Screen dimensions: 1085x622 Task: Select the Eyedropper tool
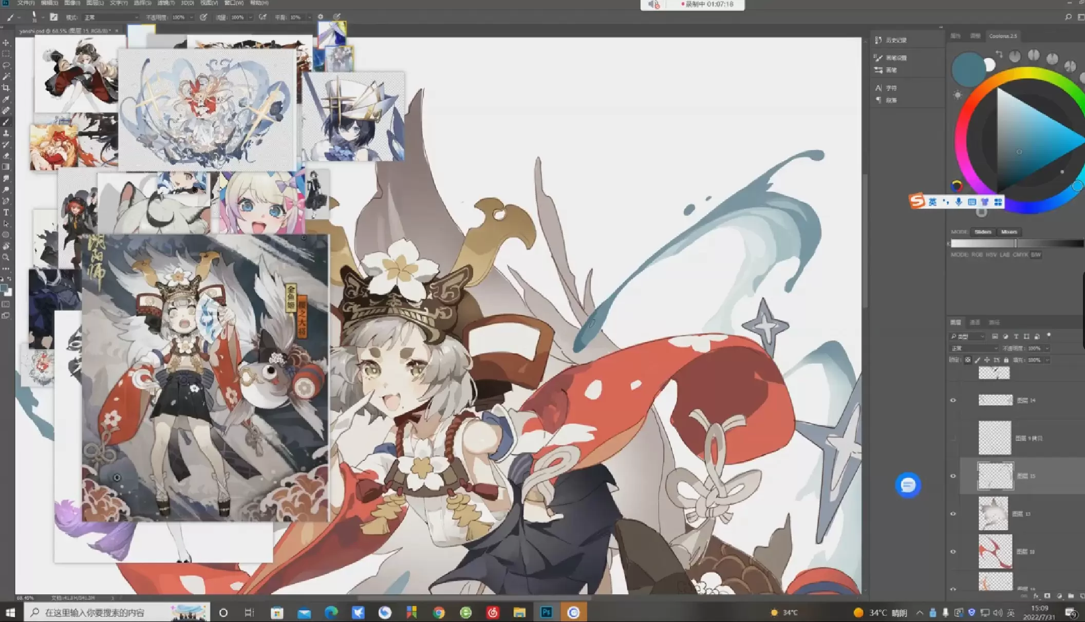tap(6, 99)
